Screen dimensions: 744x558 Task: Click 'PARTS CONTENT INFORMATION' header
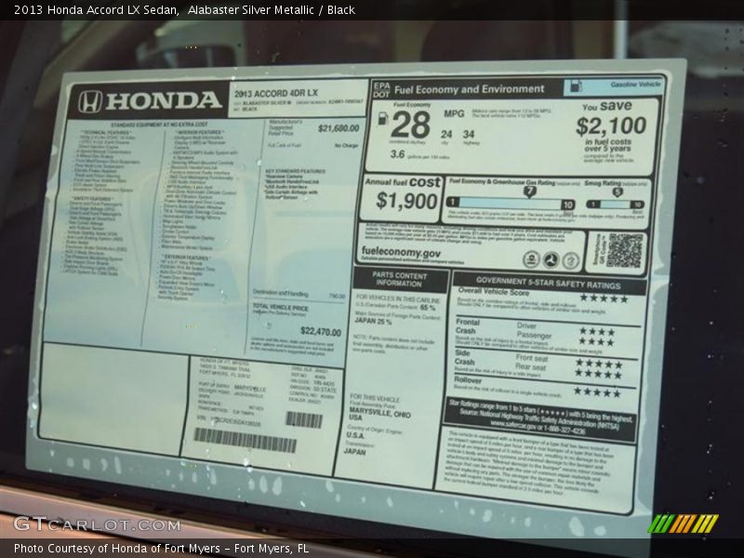(x=399, y=280)
